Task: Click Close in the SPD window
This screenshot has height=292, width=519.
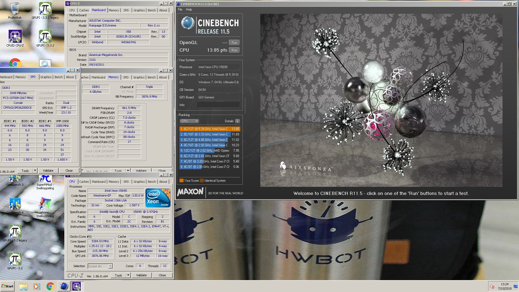Action: (69, 171)
